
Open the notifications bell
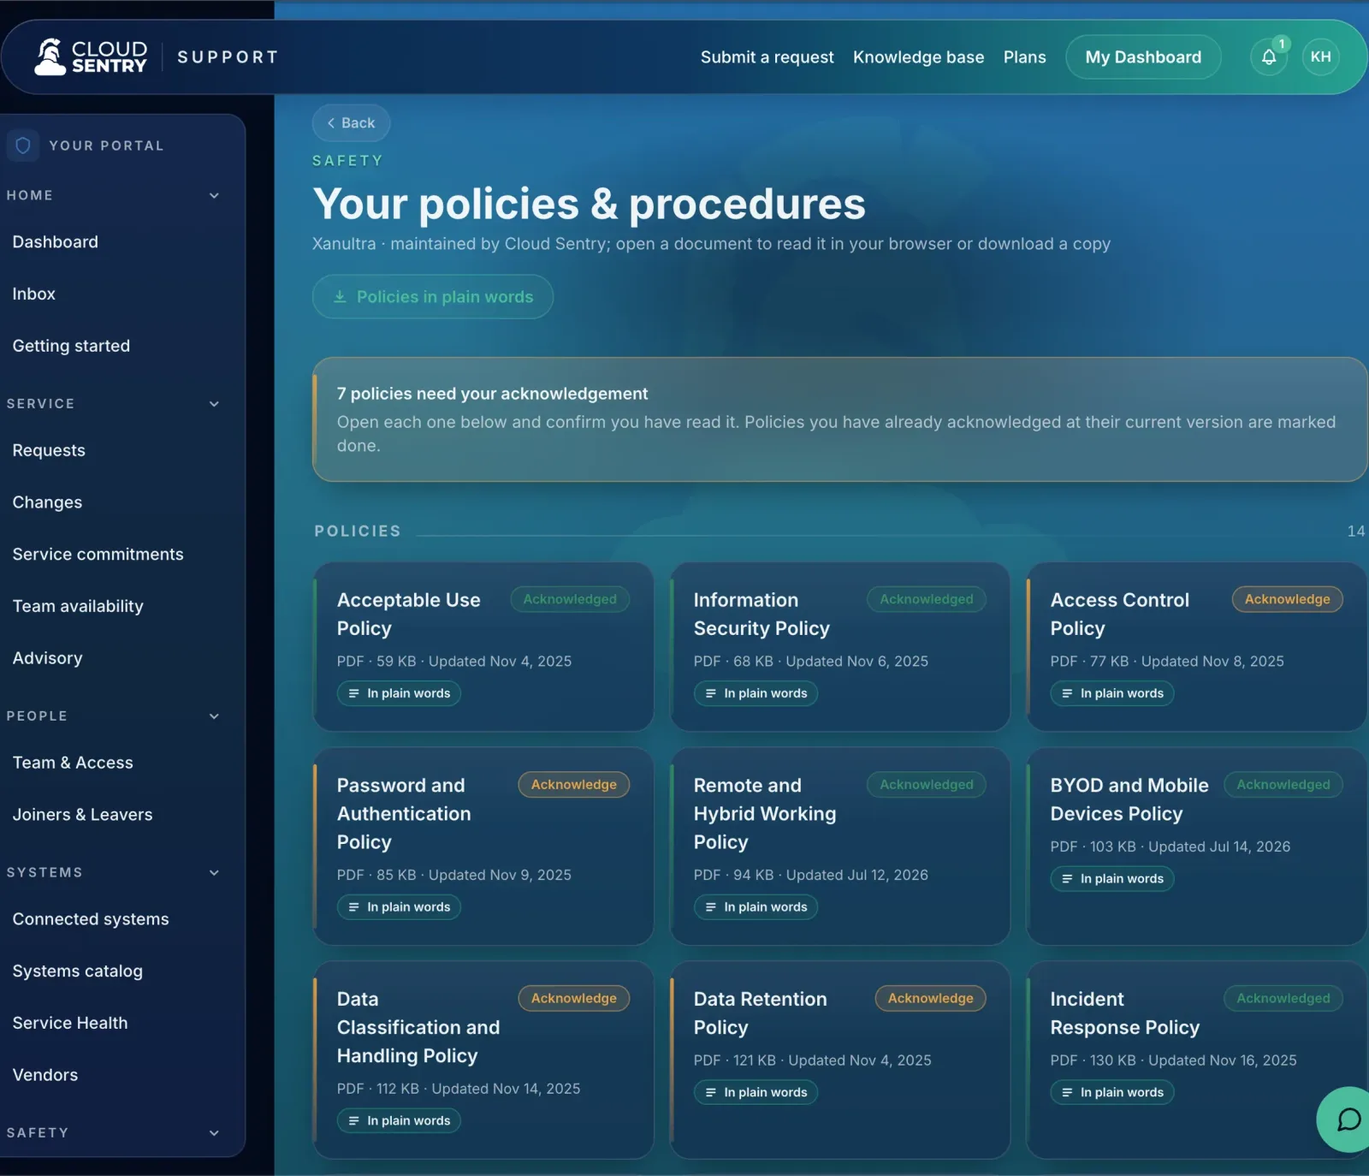[x=1269, y=57]
